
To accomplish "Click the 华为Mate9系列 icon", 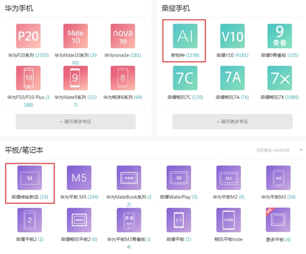I will [76, 78].
